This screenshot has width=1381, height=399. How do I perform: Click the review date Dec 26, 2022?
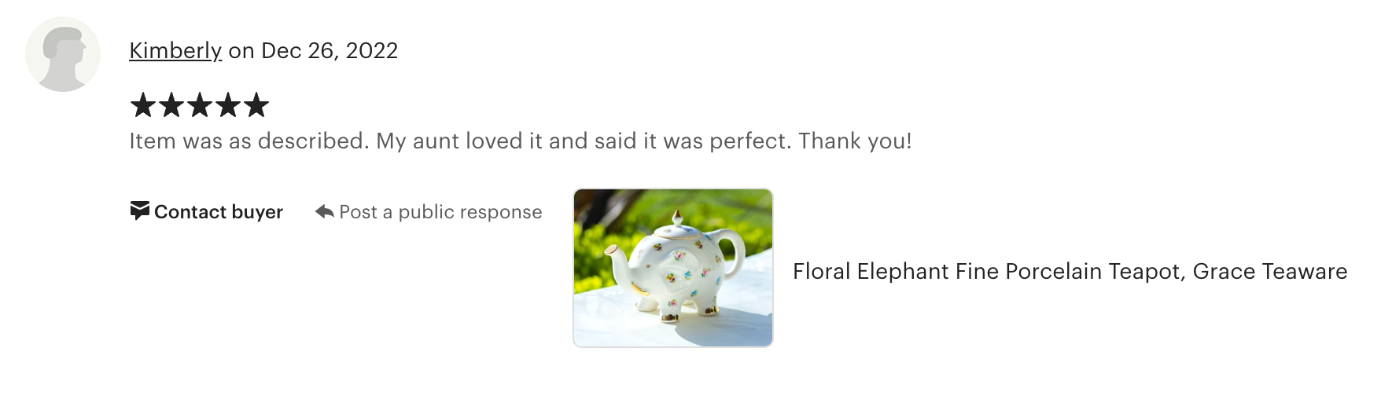tap(330, 51)
